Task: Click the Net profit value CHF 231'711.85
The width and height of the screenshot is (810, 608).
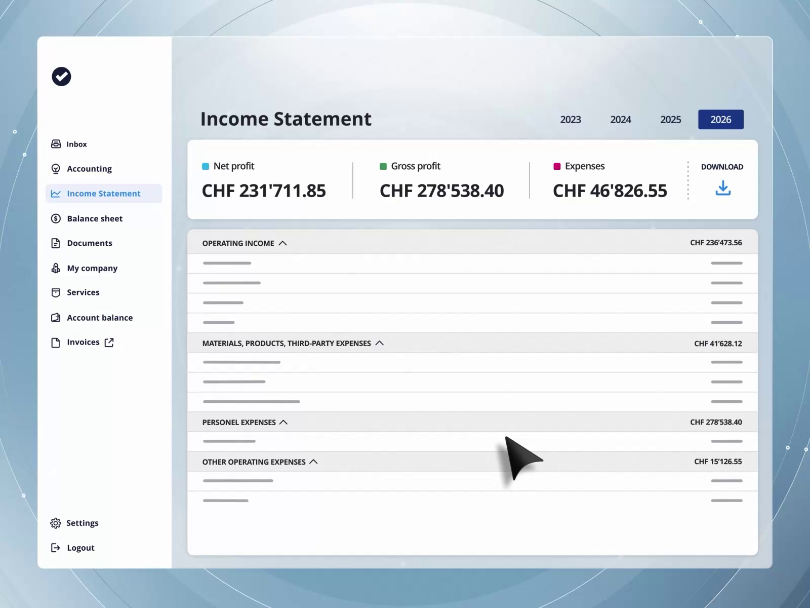Action: click(x=264, y=191)
